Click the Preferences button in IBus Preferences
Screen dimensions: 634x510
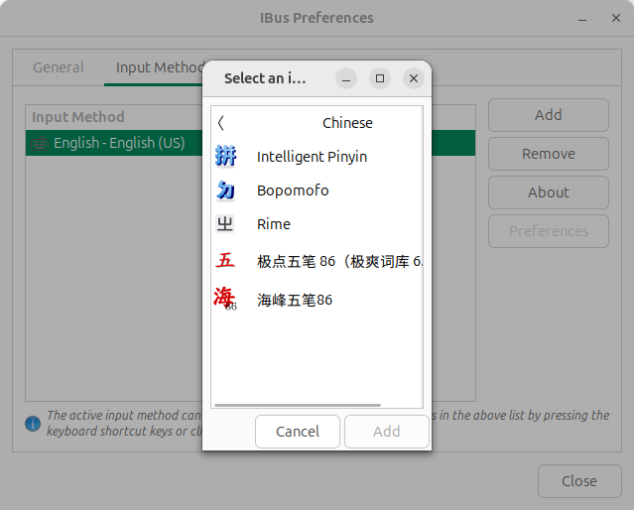pyautogui.click(x=549, y=231)
